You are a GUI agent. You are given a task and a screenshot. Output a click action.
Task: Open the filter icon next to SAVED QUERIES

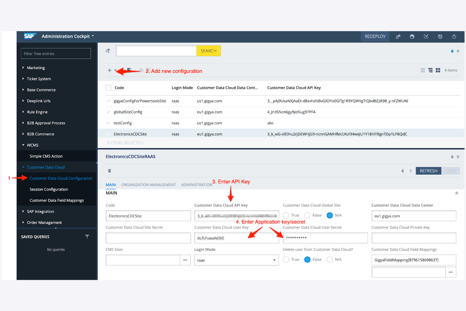tap(87, 237)
